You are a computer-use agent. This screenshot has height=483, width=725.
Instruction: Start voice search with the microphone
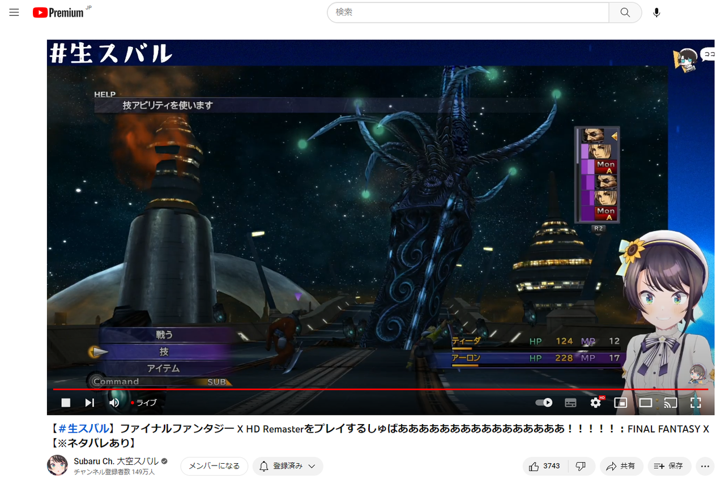click(x=656, y=12)
